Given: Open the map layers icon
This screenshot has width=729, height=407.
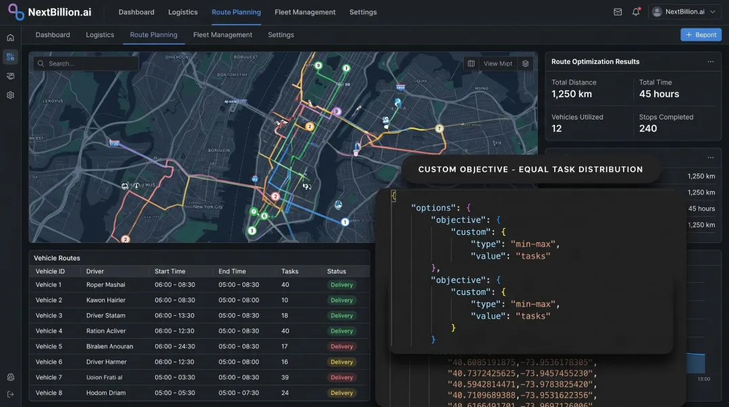Looking at the screenshot, I should (525, 63).
